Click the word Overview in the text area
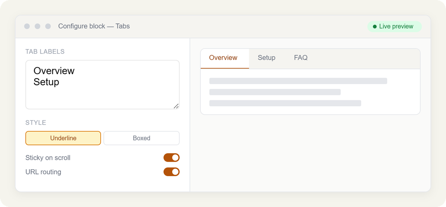446x207 pixels. (x=54, y=71)
